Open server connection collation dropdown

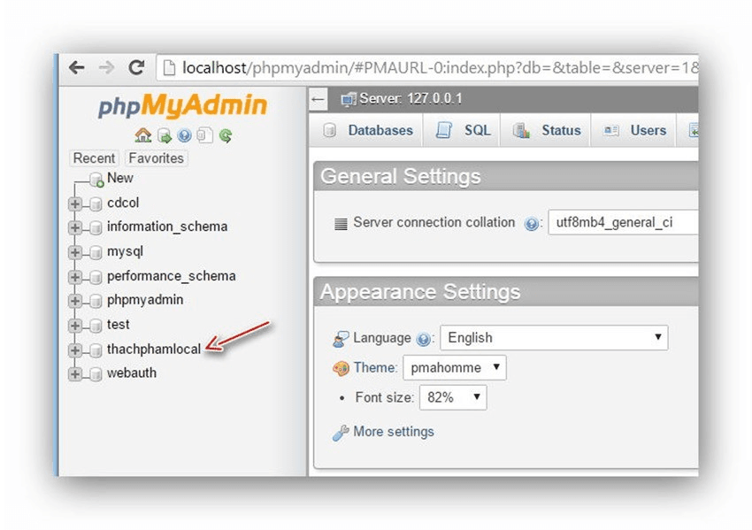623,223
